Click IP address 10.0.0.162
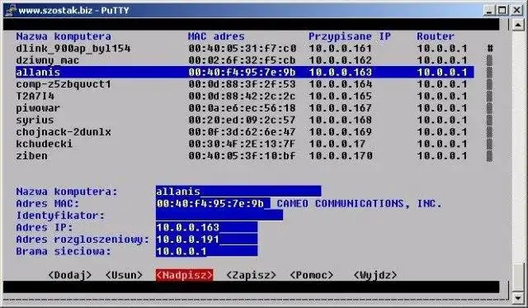 [341, 60]
